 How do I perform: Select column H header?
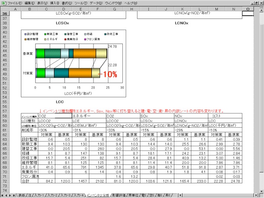tap(132, 9)
